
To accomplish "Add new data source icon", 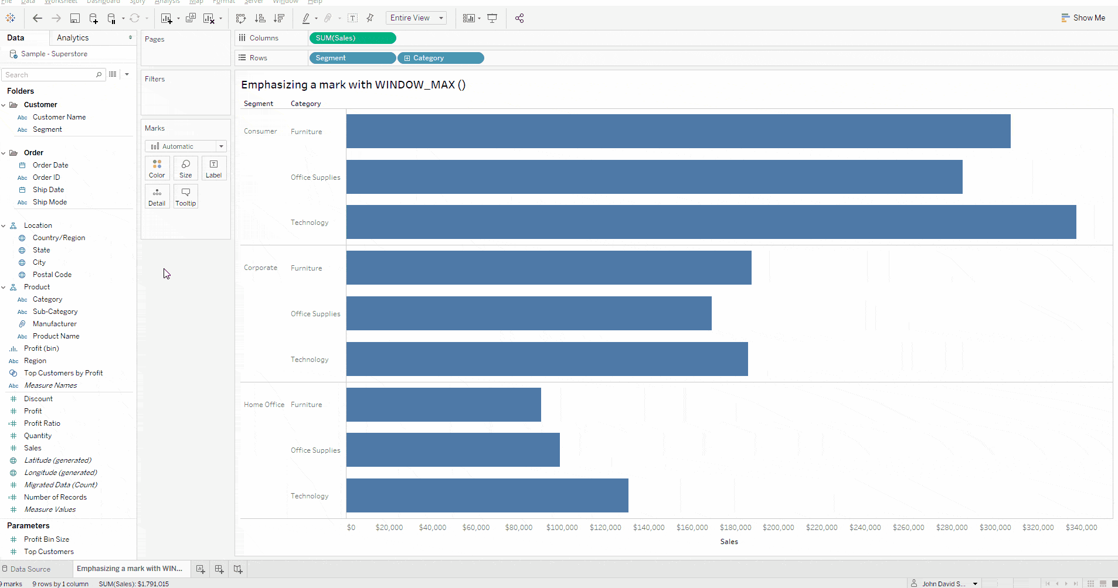I will coord(93,18).
